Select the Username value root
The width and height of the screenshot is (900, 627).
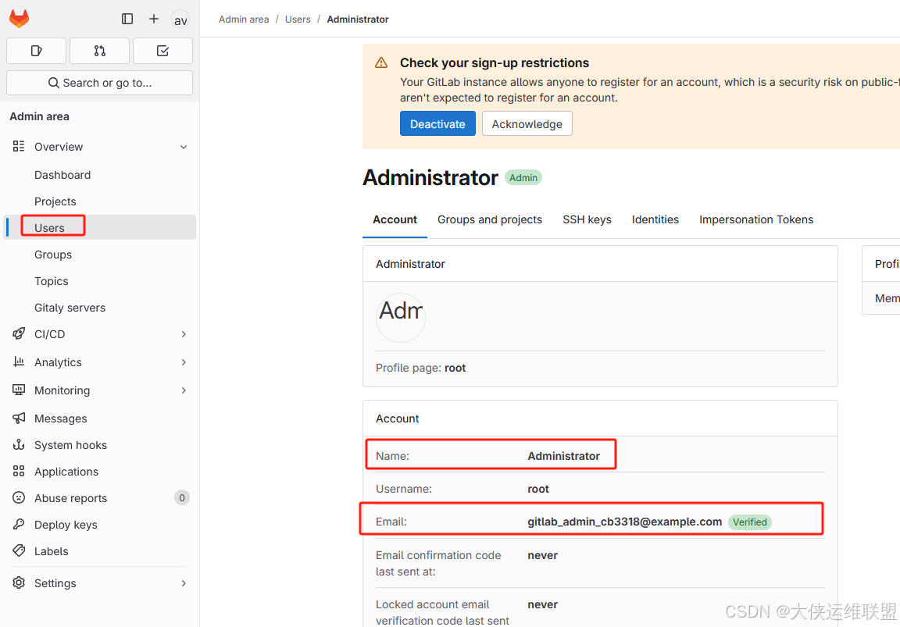pyautogui.click(x=538, y=489)
